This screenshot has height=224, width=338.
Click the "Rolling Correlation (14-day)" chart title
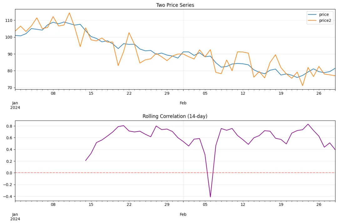coord(175,116)
